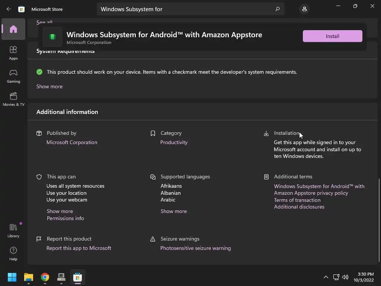Expand System Requirements with Show more

(49, 86)
